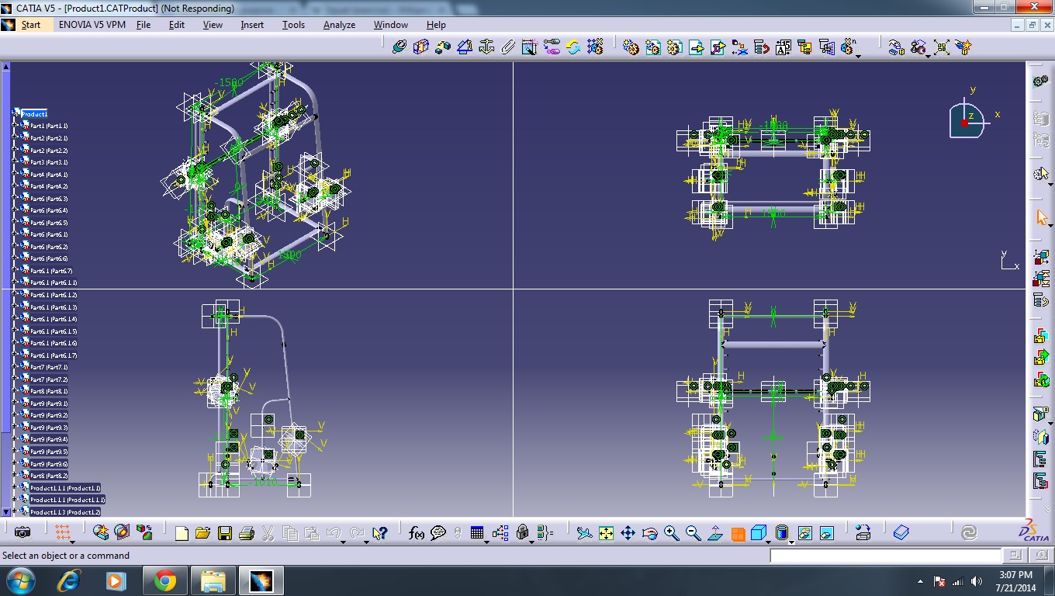
Task: Click the Change Constraint icon
Action: tap(573, 47)
